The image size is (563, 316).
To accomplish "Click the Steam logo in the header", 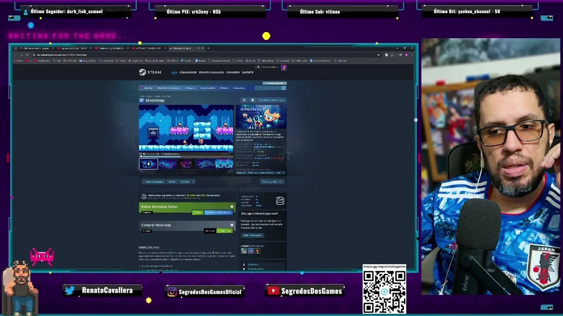I will pos(150,72).
